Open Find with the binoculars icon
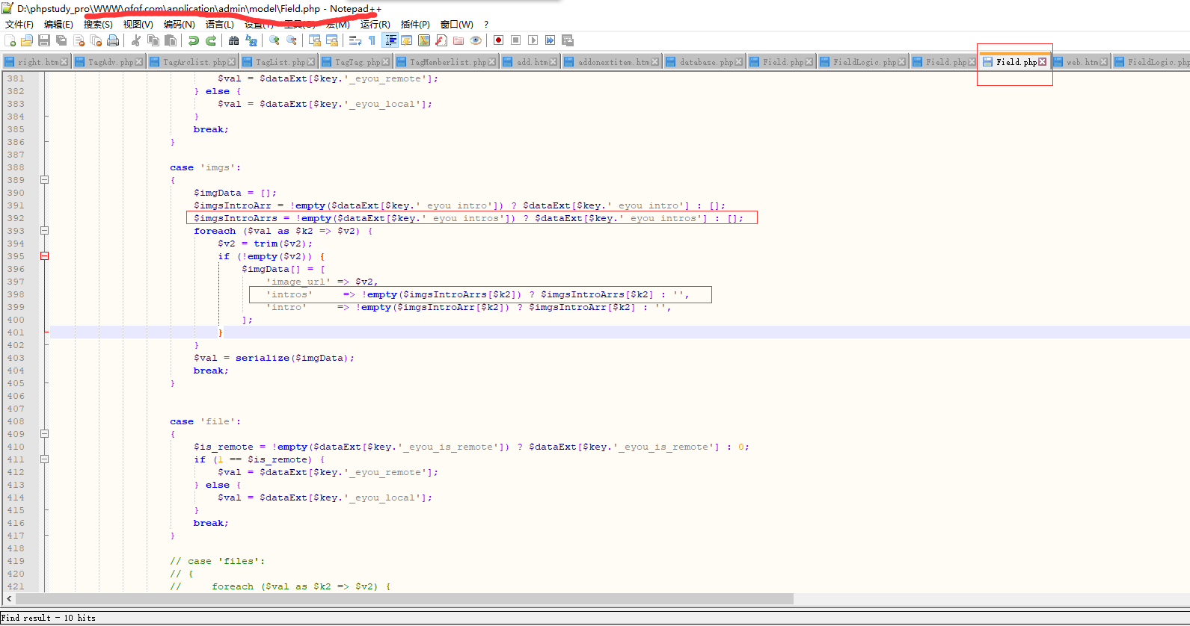Image resolution: width=1190 pixels, height=626 pixels. (234, 40)
